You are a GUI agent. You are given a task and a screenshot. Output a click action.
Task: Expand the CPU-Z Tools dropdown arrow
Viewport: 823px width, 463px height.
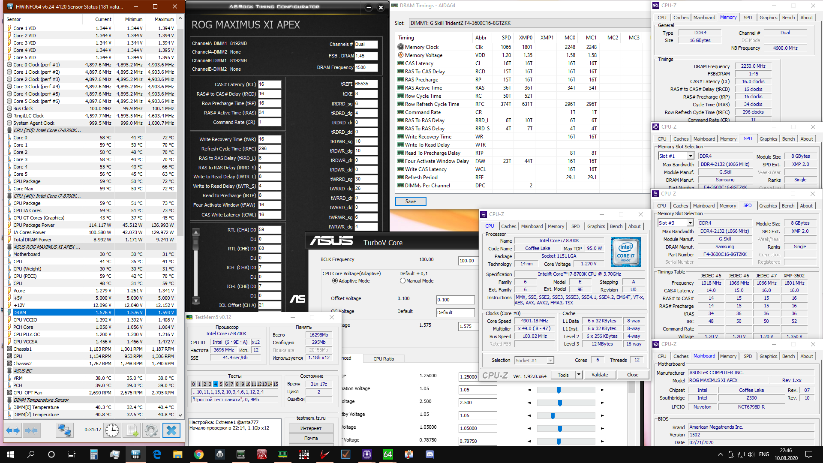pos(579,375)
